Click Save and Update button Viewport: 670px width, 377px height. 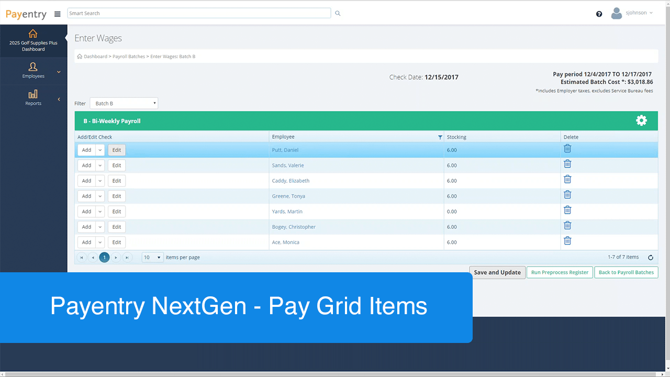click(497, 272)
